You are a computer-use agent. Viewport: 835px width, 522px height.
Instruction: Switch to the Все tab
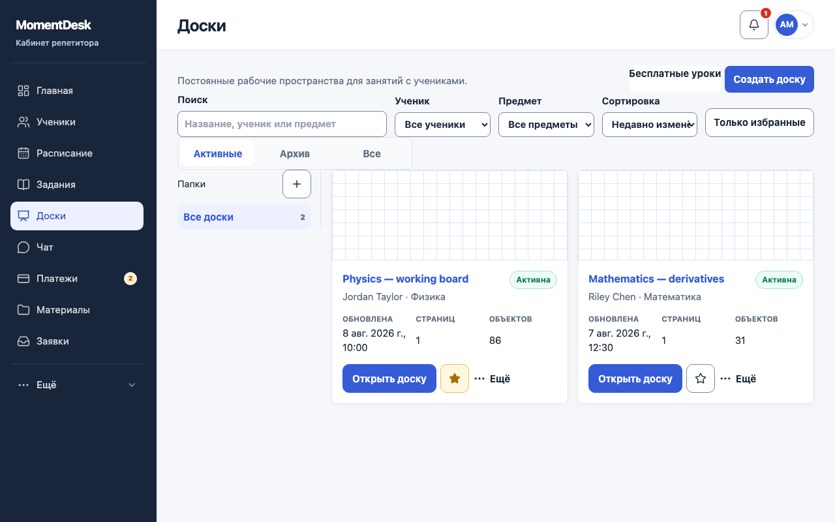pos(372,154)
